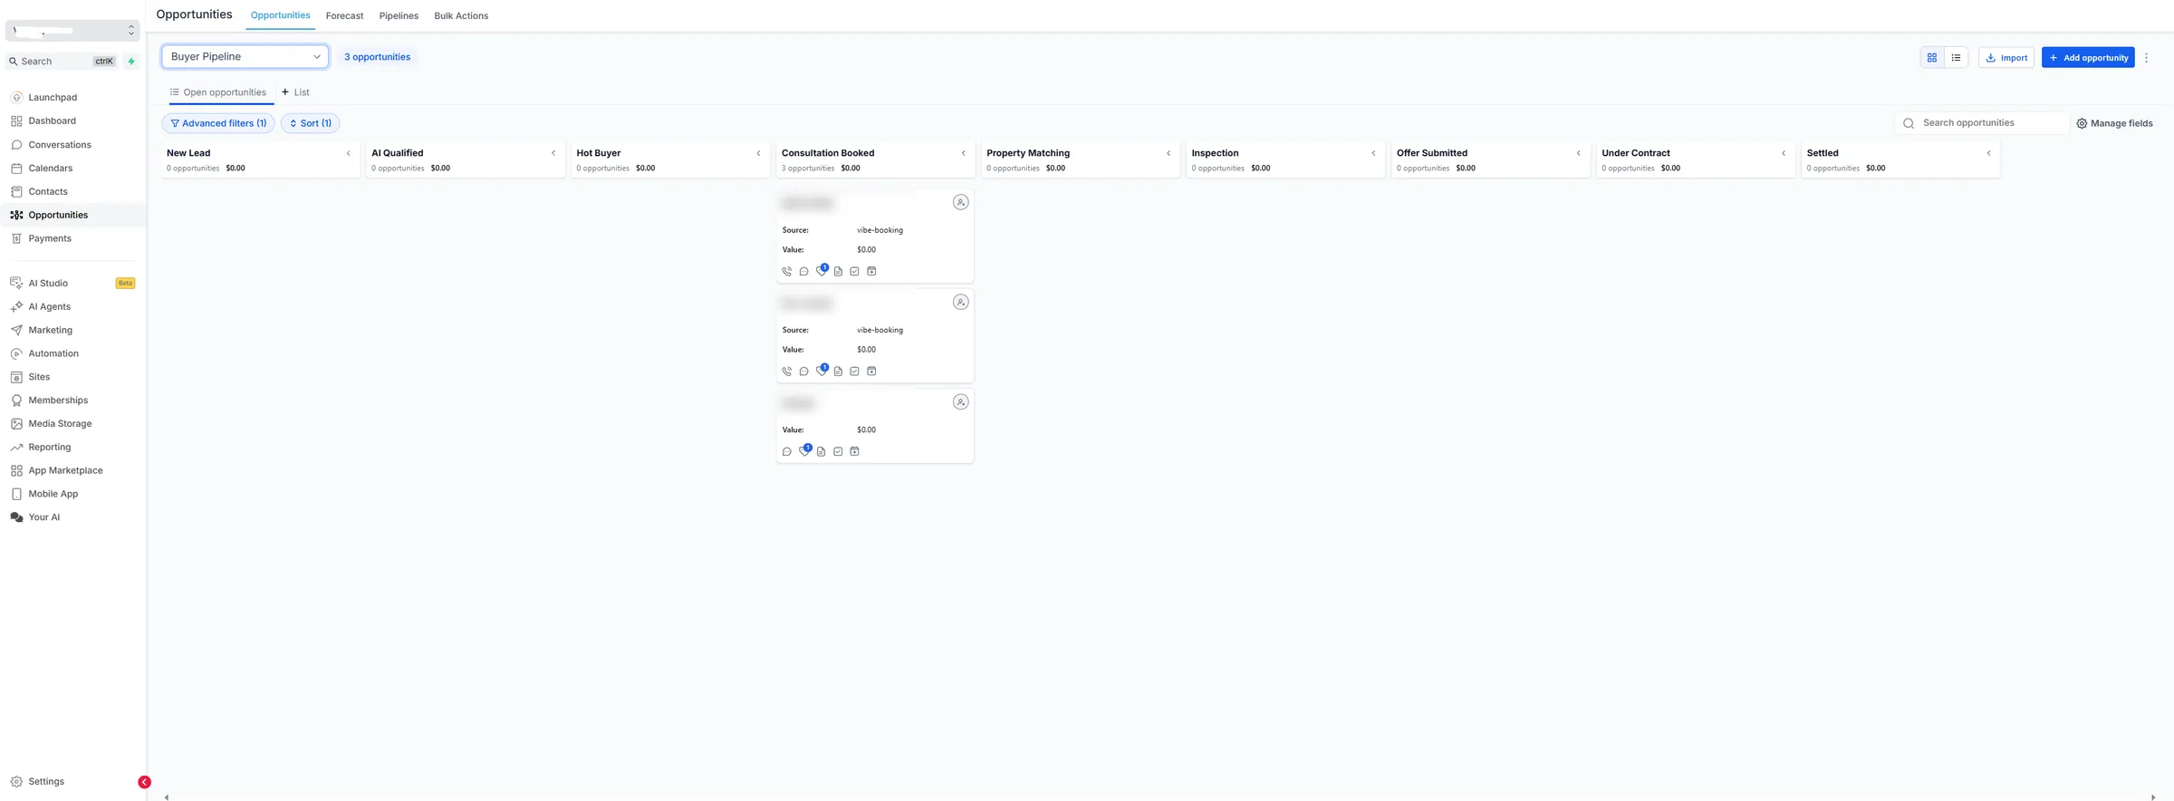Collapse the Settled column
The image size is (2174, 801).
coord(1988,153)
